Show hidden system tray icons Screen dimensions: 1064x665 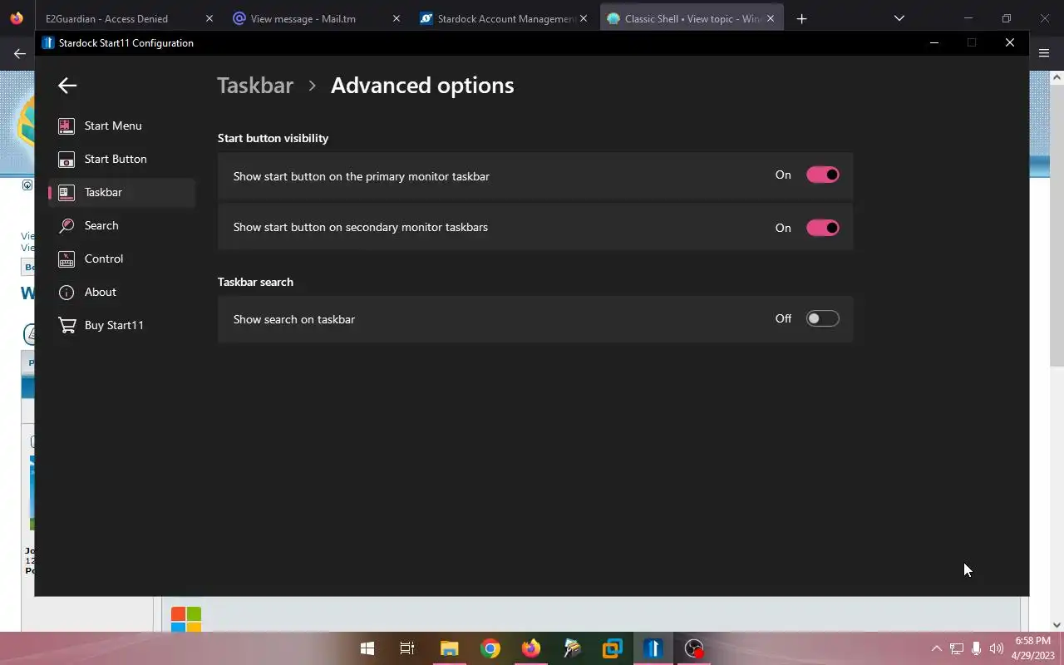click(x=936, y=648)
